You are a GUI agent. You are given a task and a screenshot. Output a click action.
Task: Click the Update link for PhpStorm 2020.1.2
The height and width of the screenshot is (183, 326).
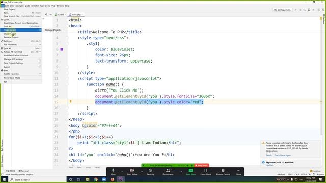269,165
